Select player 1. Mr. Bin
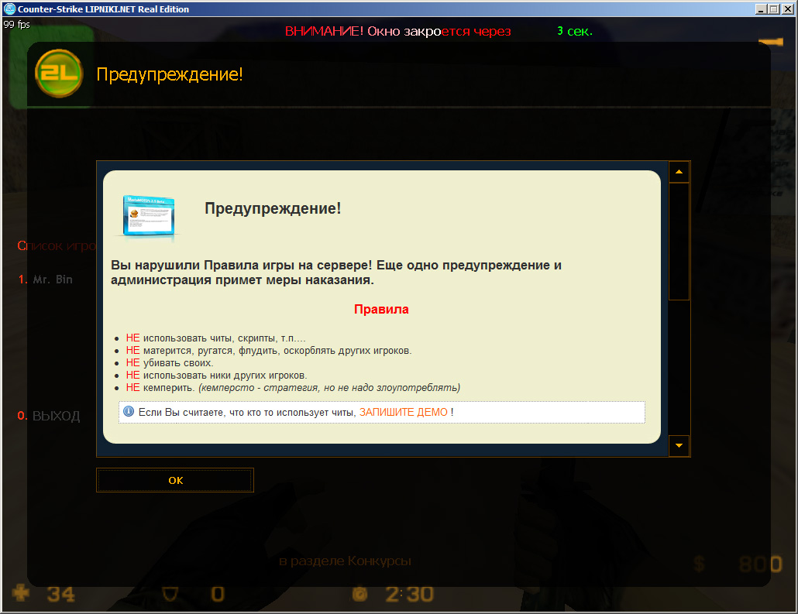Viewport: 798px width, 614px height. (45, 280)
